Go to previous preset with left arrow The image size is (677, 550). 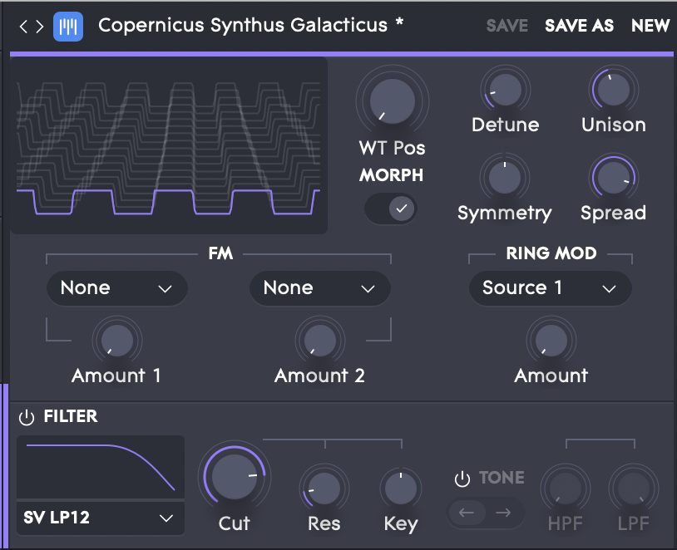click(x=23, y=27)
